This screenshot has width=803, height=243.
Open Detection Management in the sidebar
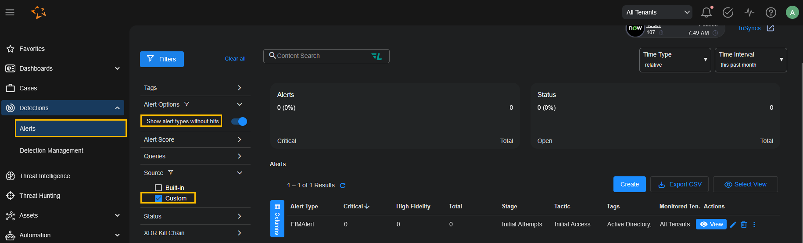coord(51,150)
